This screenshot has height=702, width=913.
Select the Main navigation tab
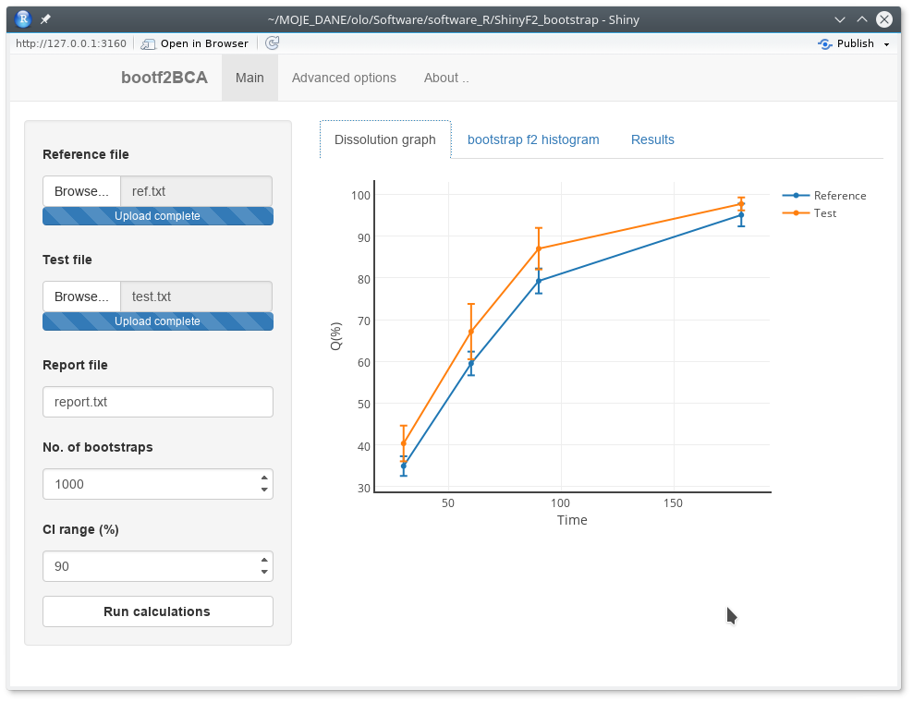coord(250,78)
